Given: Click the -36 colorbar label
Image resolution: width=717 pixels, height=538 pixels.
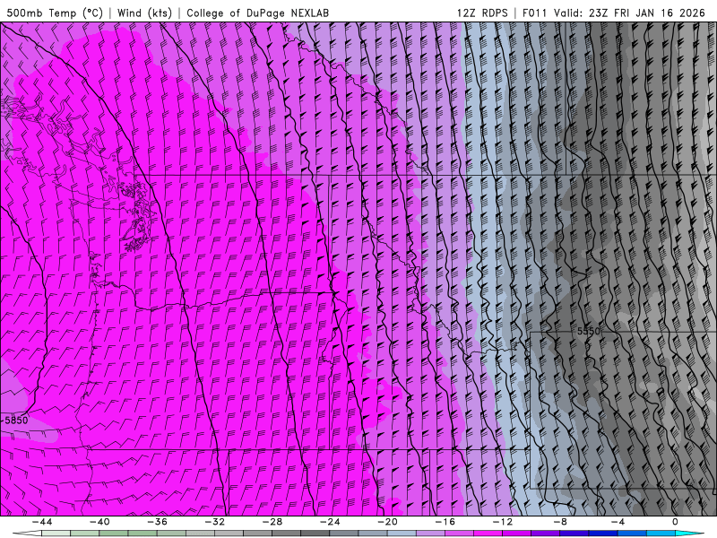Looking at the screenshot, I should 157,522.
